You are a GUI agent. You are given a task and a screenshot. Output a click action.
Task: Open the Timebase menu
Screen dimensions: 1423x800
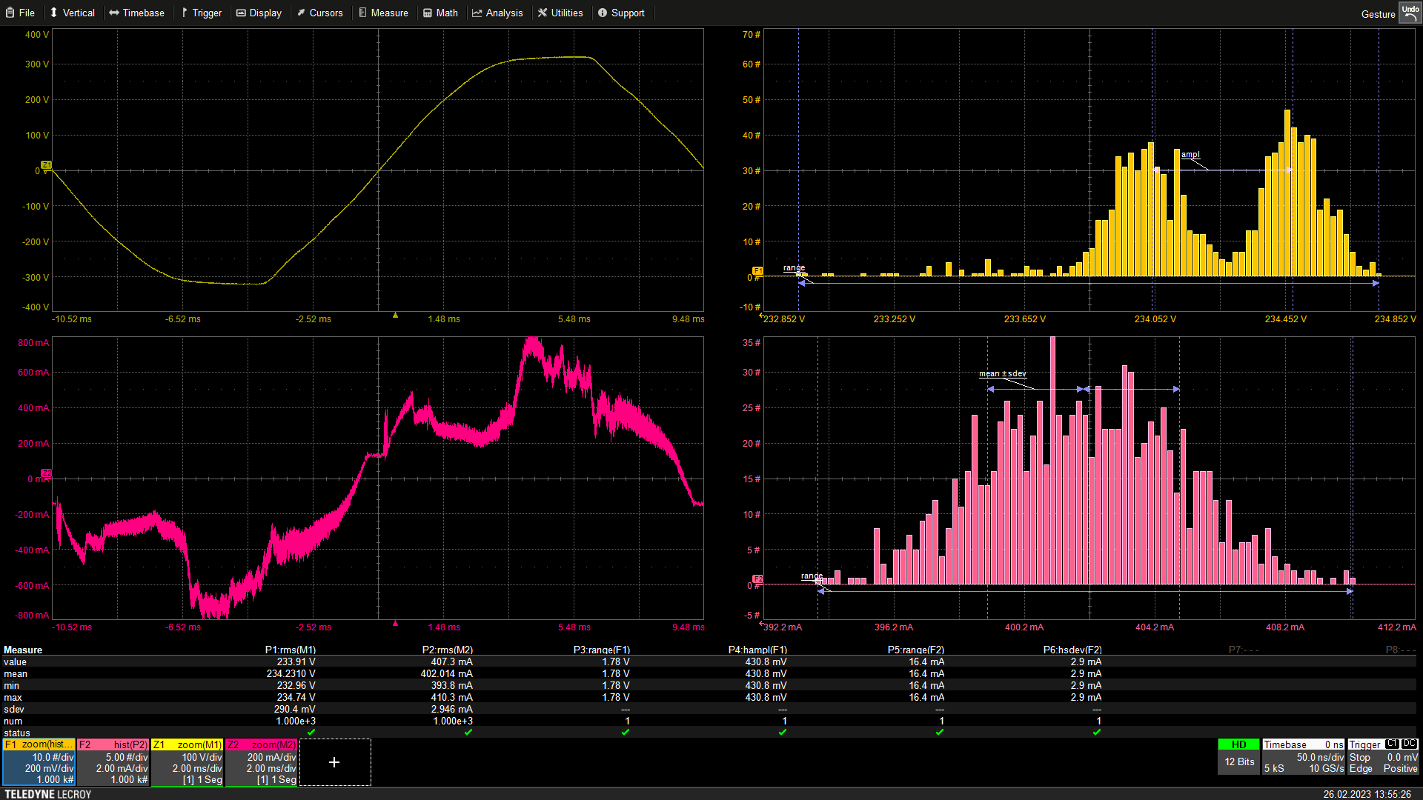pos(136,13)
